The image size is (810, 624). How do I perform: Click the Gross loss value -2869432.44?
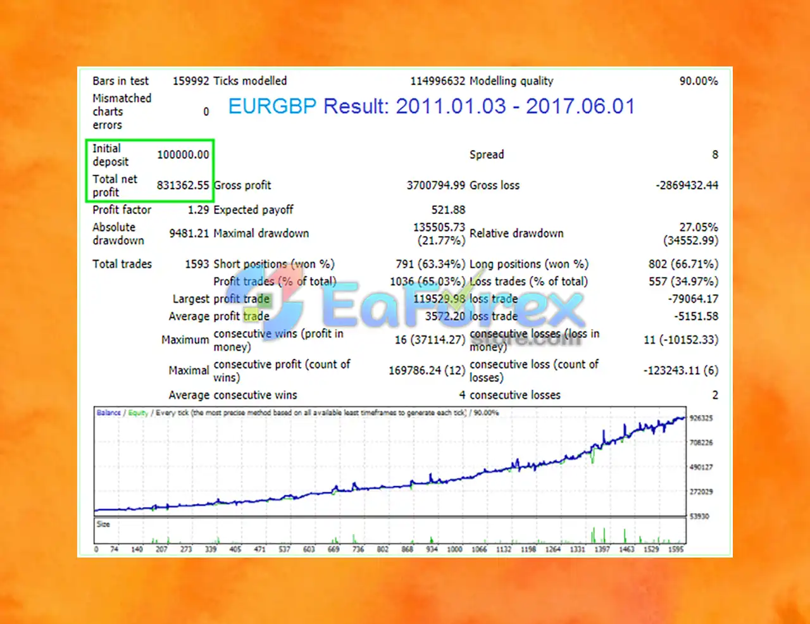pyautogui.click(x=687, y=185)
